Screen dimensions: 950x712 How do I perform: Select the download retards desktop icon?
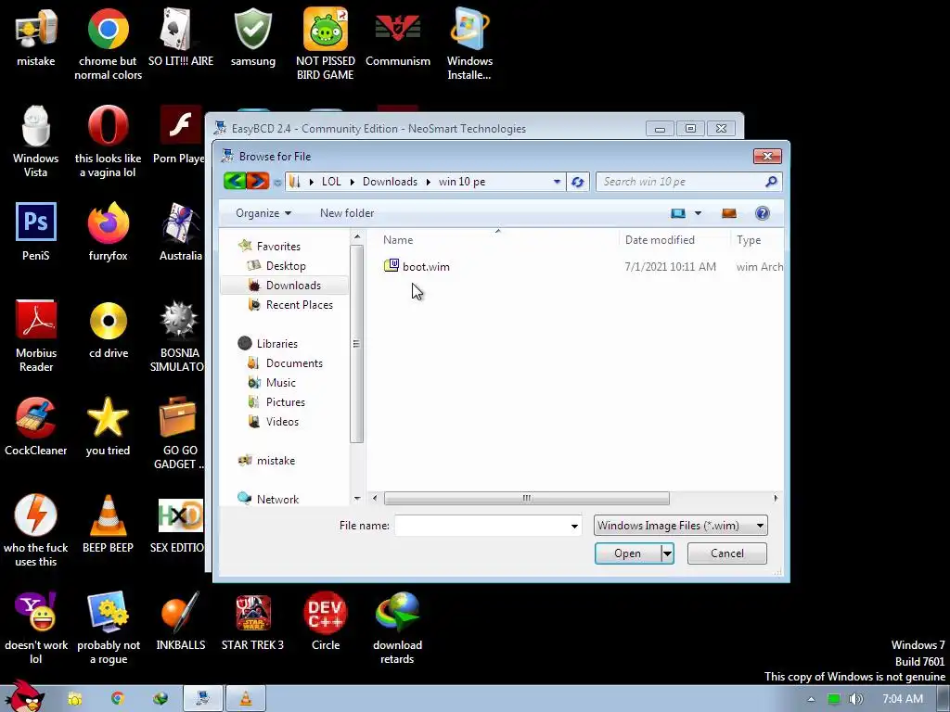point(397,628)
